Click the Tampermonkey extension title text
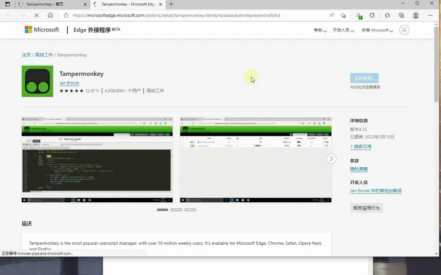Image resolution: width=441 pixels, height=275 pixels. pos(82,74)
